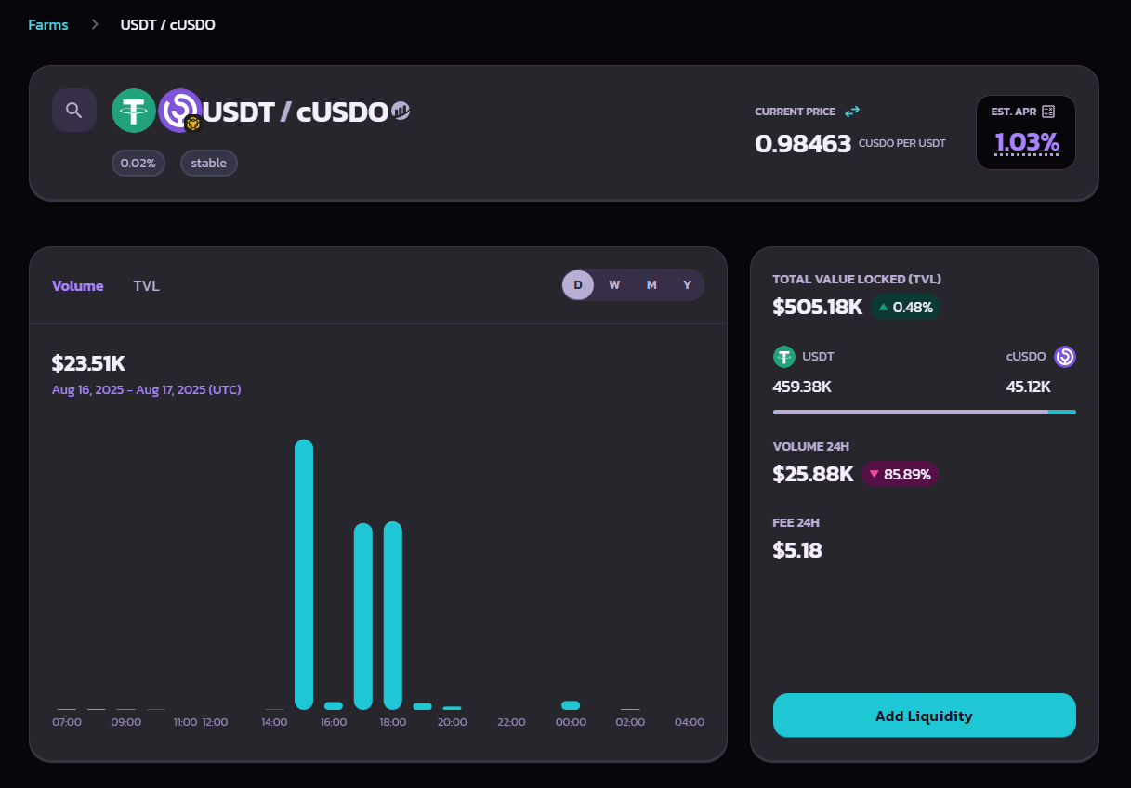Show the Volume chart tab
This screenshot has width=1131, height=788.
click(78, 286)
